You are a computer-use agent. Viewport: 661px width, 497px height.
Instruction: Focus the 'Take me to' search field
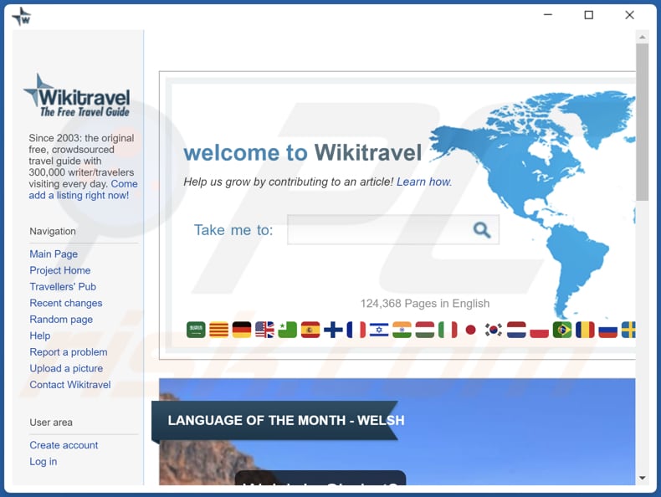point(393,230)
